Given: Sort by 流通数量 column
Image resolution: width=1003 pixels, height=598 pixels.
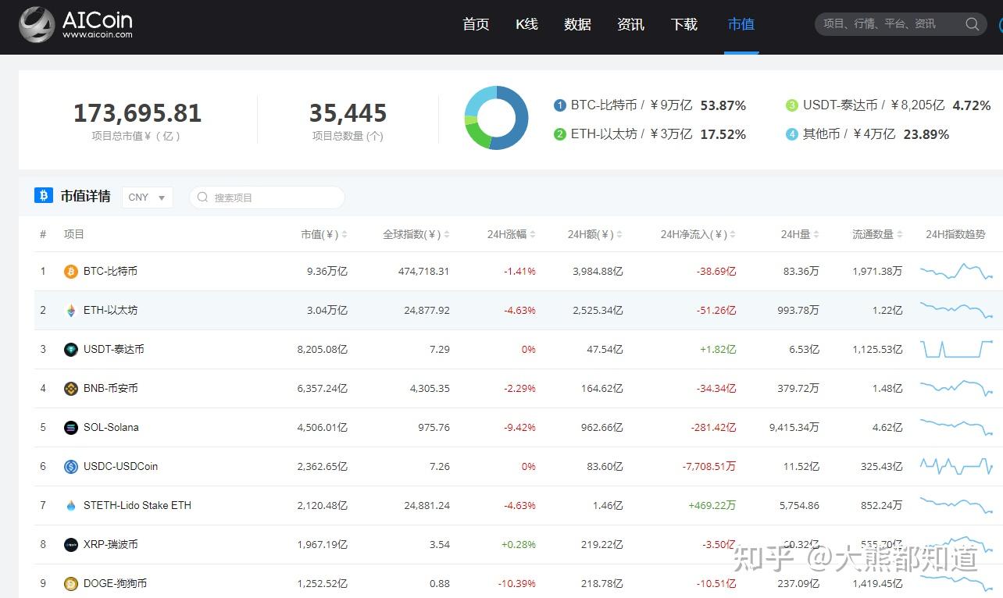Looking at the screenshot, I should pyautogui.click(x=878, y=234).
